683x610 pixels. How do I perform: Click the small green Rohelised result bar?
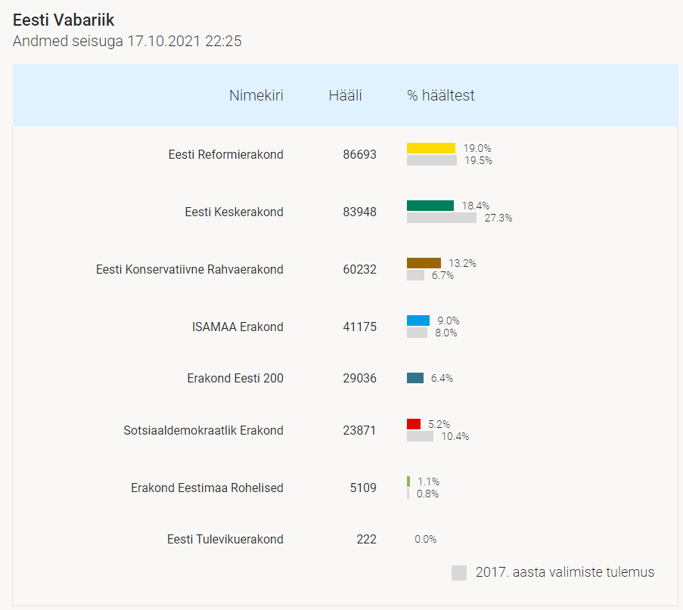pos(408,481)
